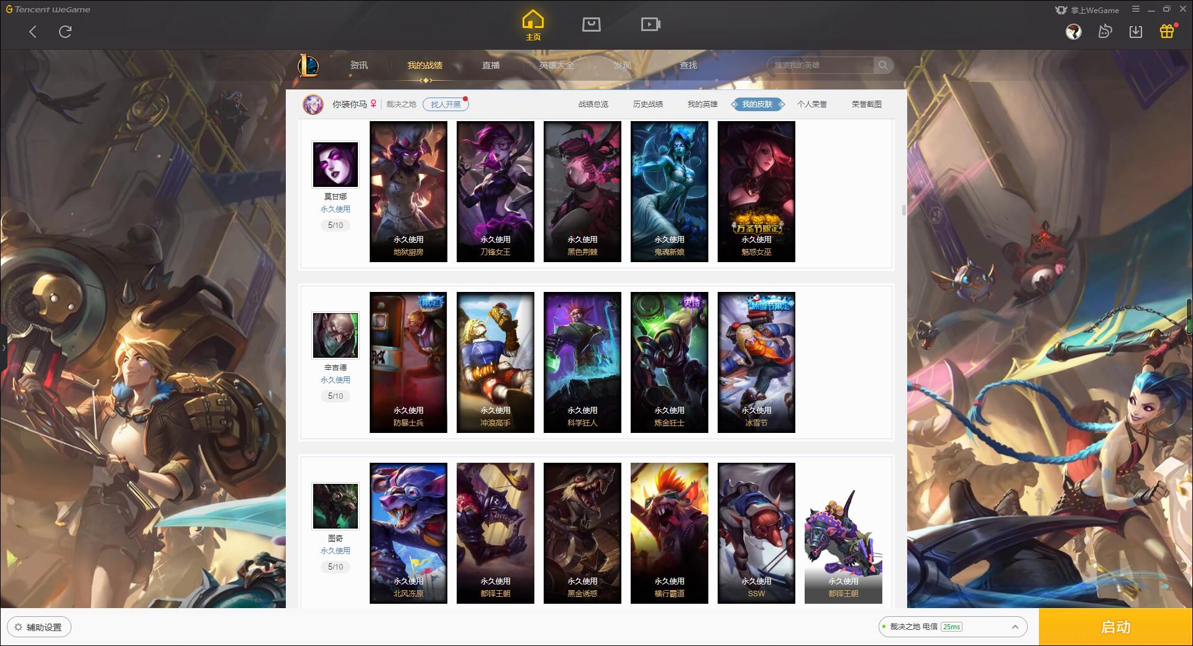Open the 直播 tab
Viewport: 1193px width, 646px height.
click(x=491, y=65)
